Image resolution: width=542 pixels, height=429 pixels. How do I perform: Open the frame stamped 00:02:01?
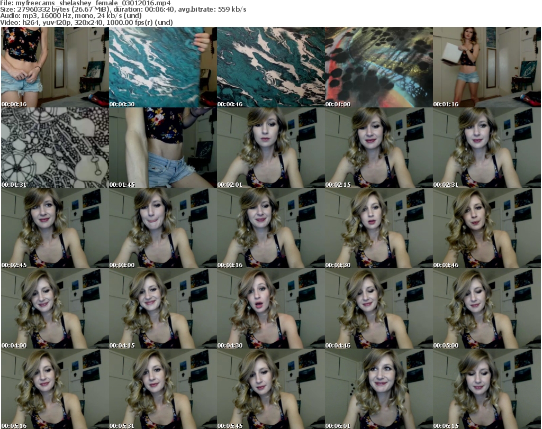tap(270, 148)
